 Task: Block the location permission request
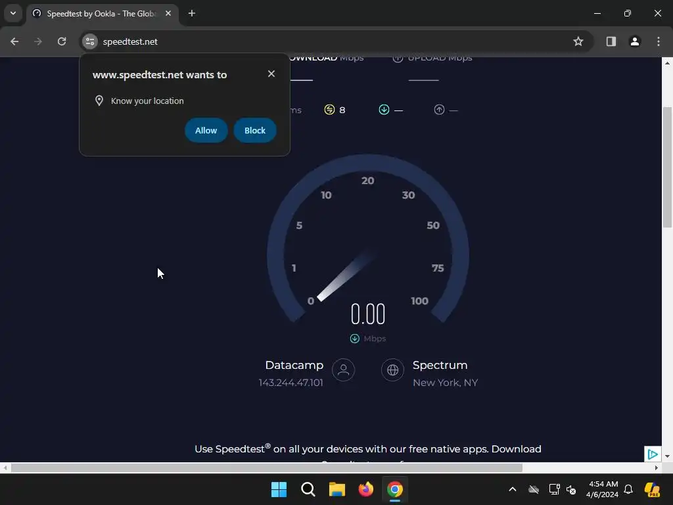[x=255, y=131]
